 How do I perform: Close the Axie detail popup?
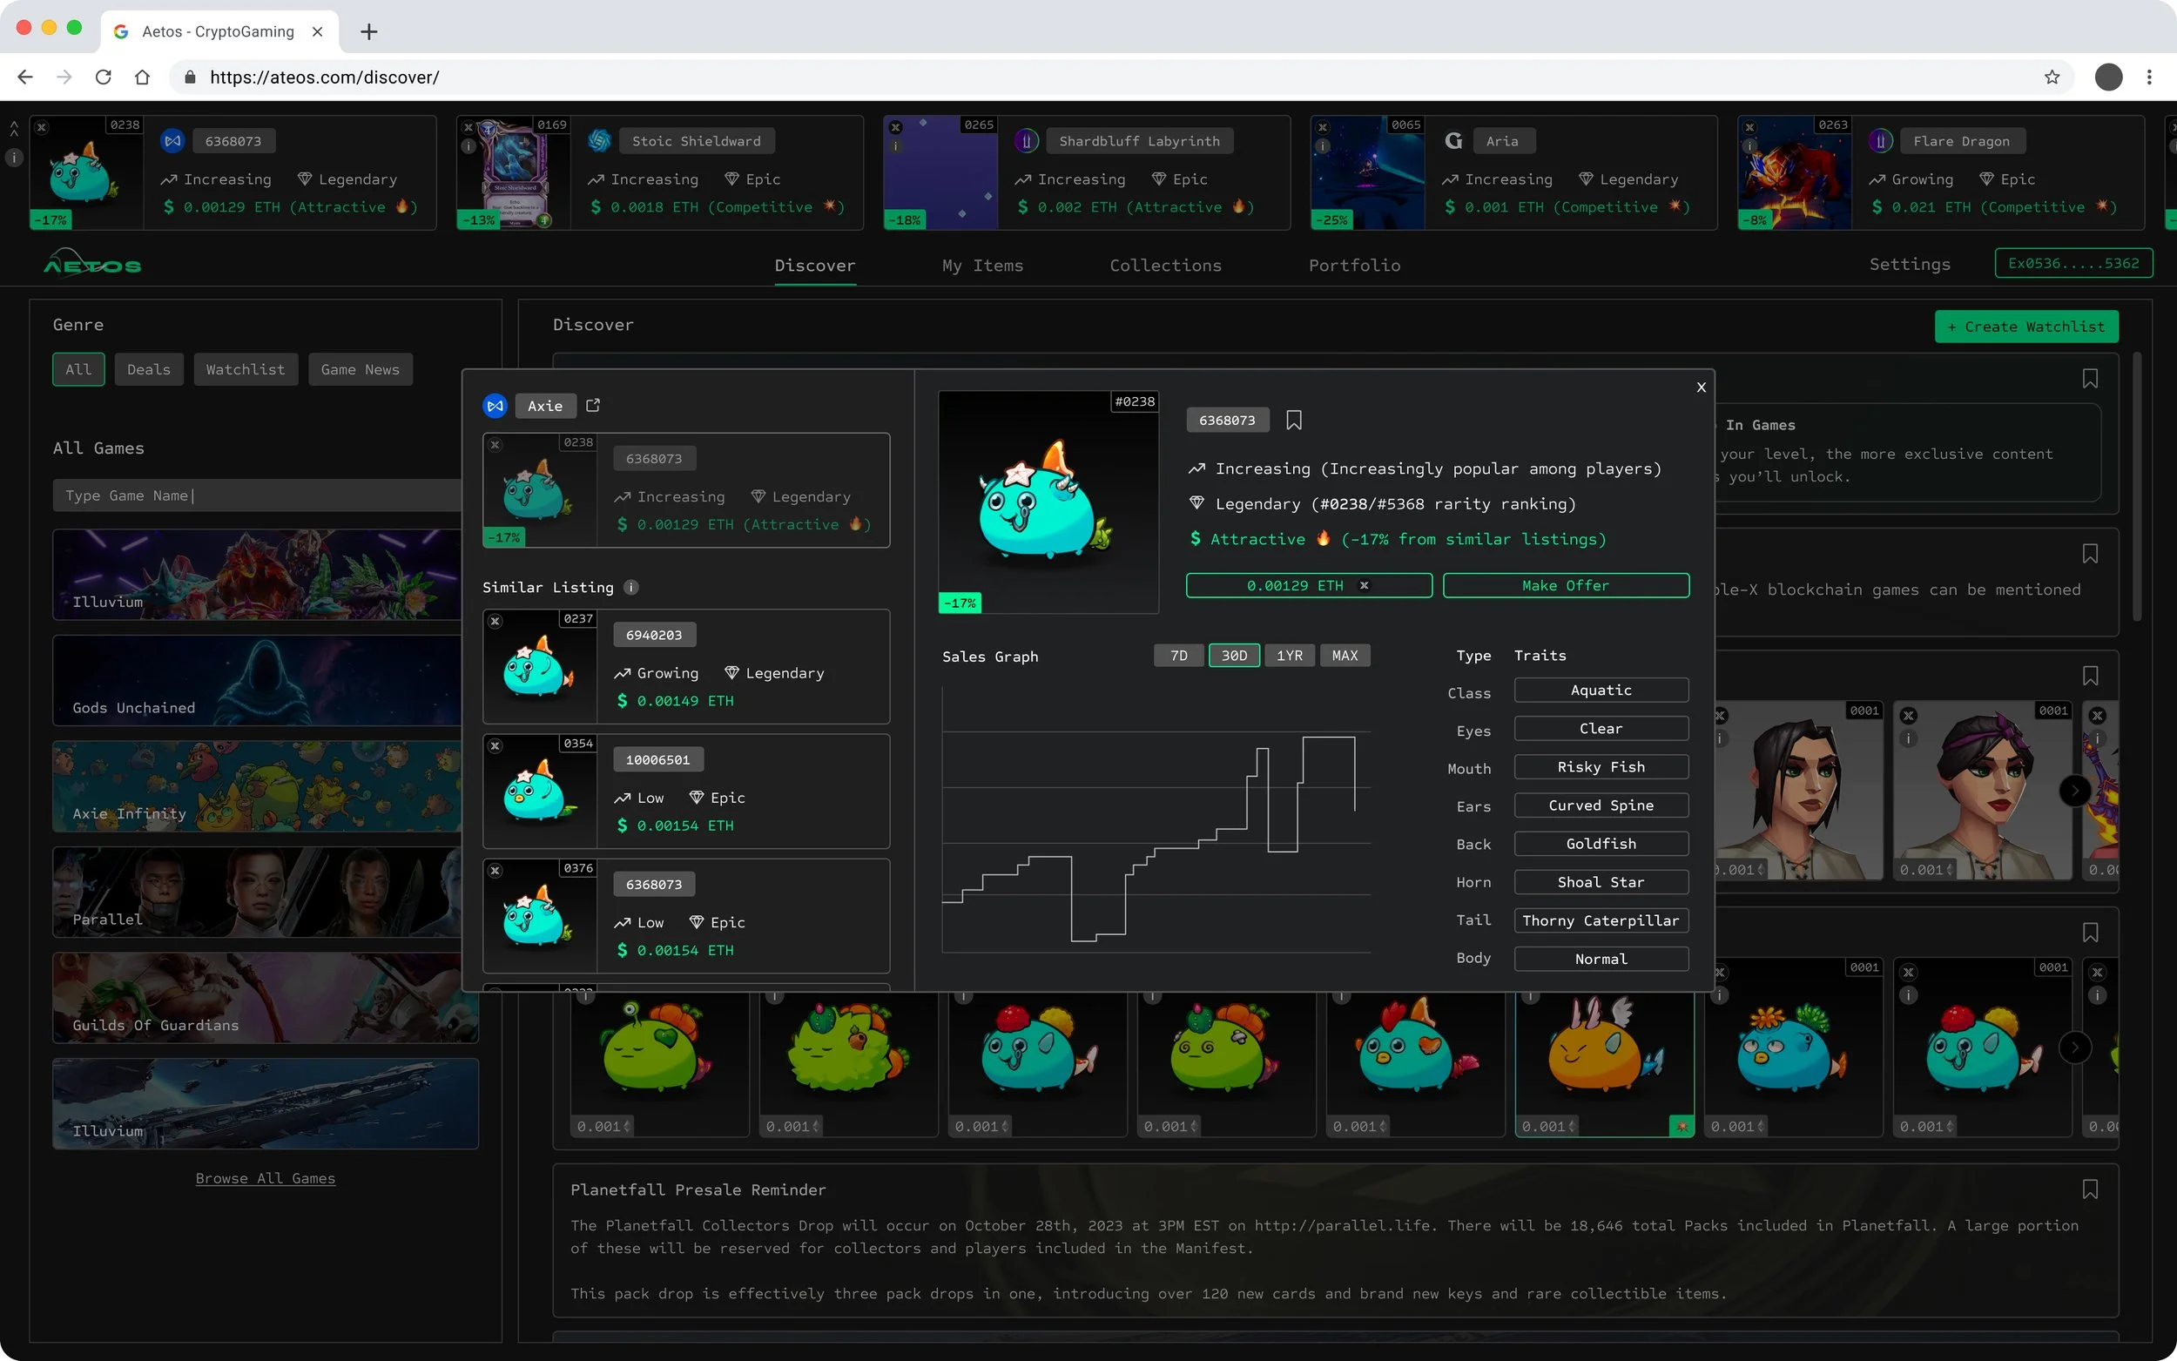pyautogui.click(x=1700, y=387)
